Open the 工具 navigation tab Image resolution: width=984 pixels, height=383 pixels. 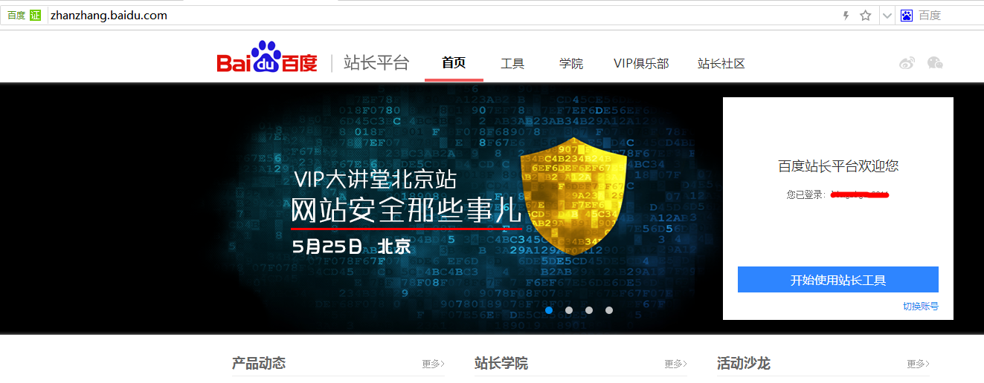512,64
